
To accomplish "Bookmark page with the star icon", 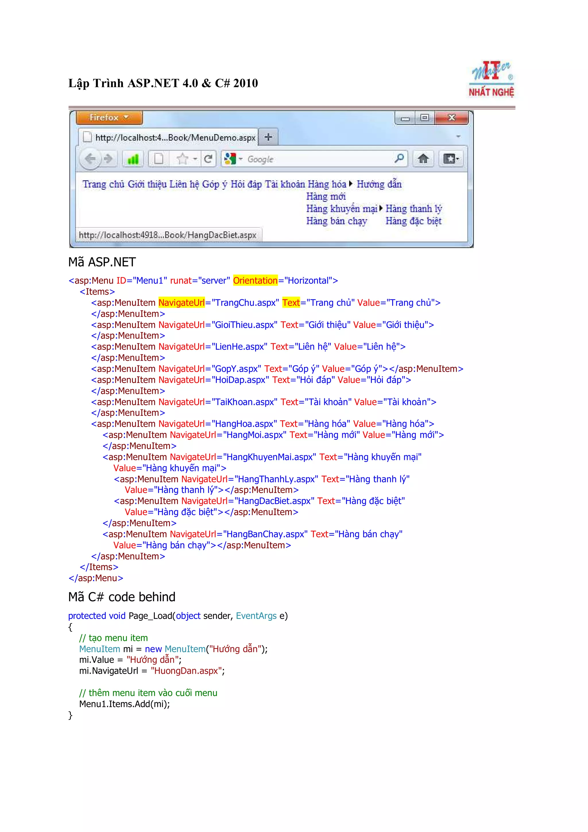I will [183, 159].
